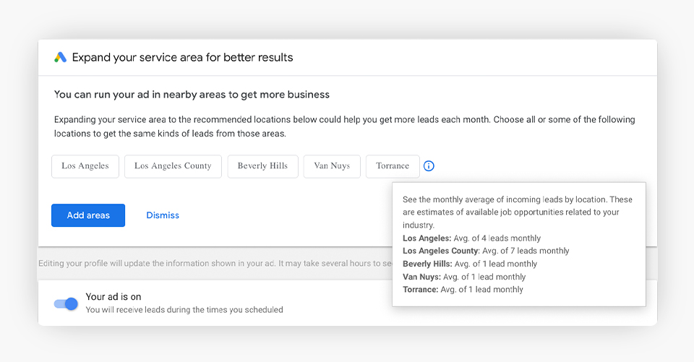Click the Los Angeles 4 leads tooltip line
694x362 pixels.
[x=471, y=238]
